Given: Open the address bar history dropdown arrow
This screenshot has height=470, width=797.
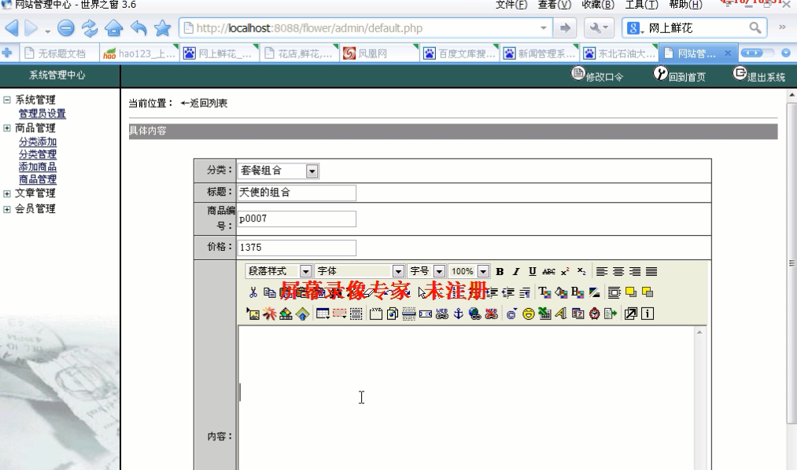Looking at the screenshot, I should coord(544,28).
